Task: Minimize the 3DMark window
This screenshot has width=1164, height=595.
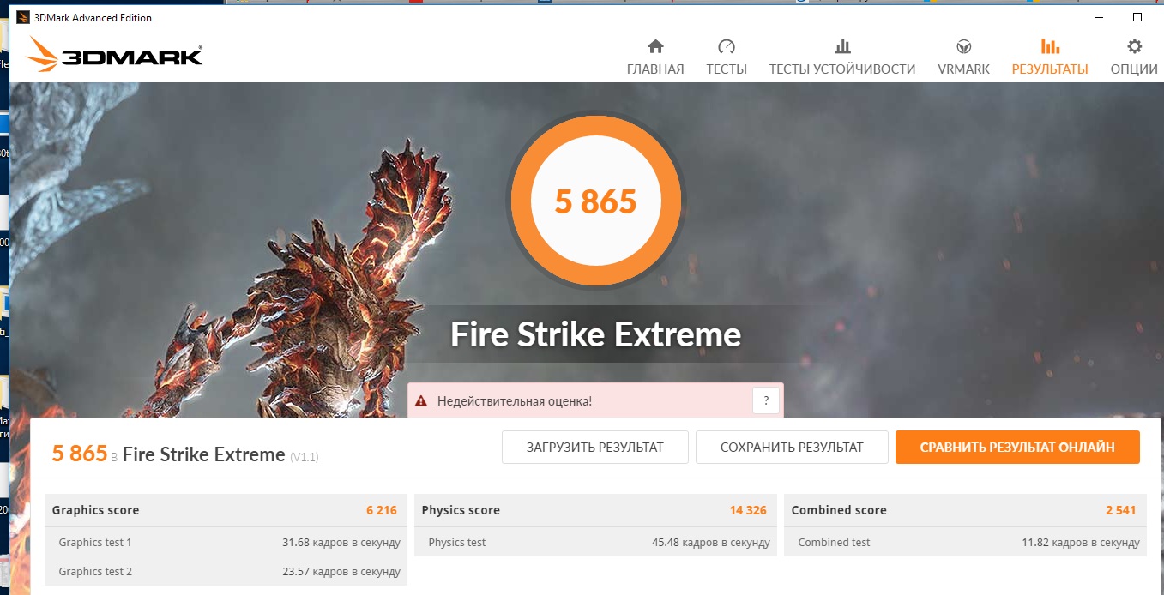Action: pyautogui.click(x=1099, y=17)
